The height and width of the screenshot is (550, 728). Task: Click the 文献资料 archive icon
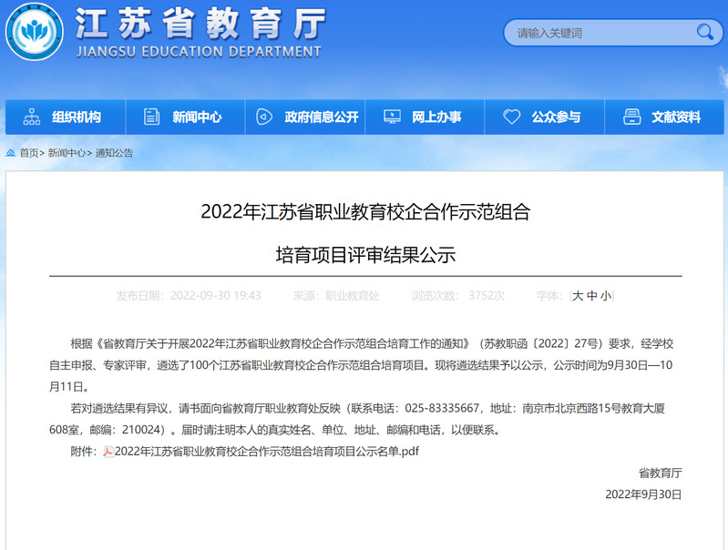(x=631, y=117)
